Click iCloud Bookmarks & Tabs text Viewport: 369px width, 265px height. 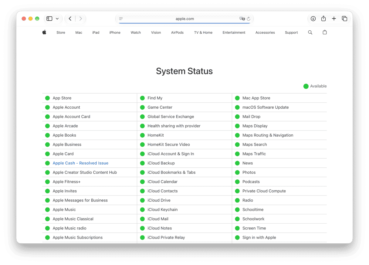(171, 172)
